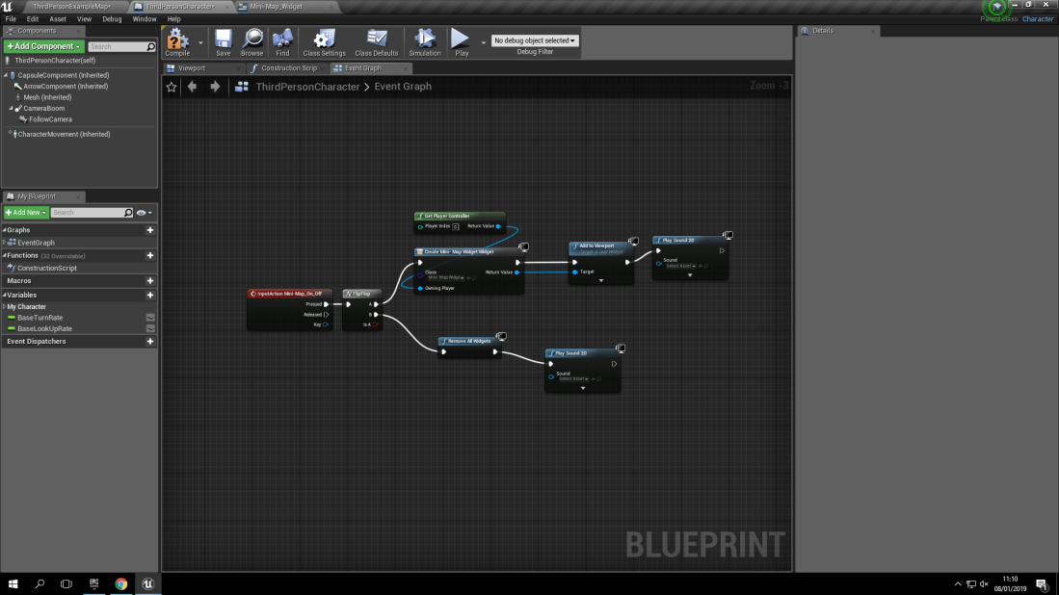Click the Add New button in My Blueprint
The width and height of the screenshot is (1059, 595).
pyautogui.click(x=25, y=212)
